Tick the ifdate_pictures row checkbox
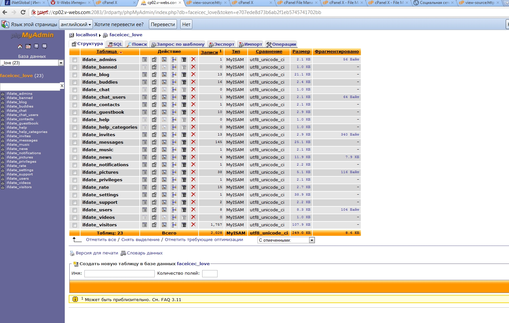 coord(75,172)
